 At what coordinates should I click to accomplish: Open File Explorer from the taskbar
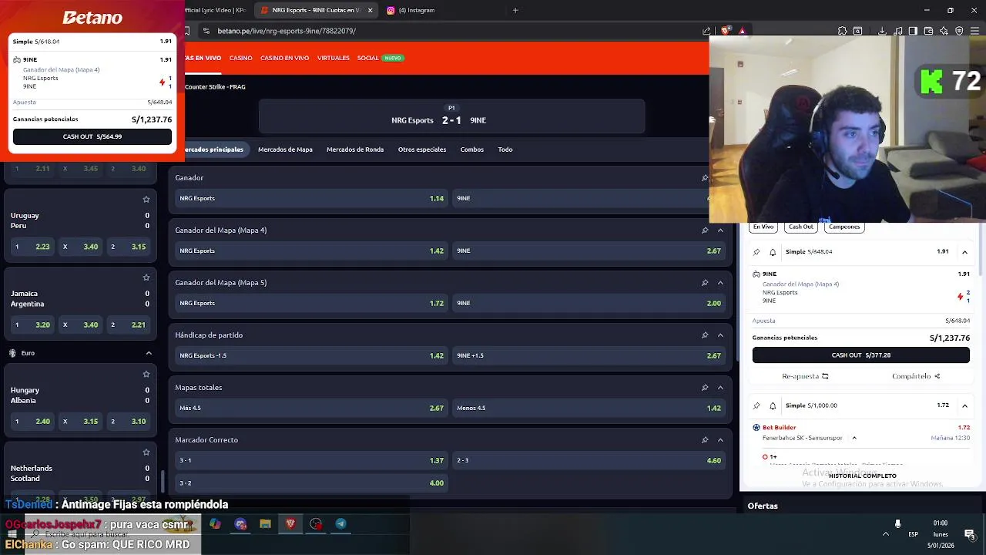[265, 524]
